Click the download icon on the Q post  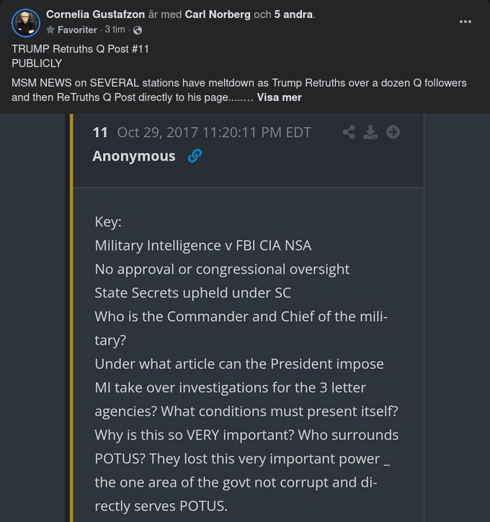pos(370,132)
